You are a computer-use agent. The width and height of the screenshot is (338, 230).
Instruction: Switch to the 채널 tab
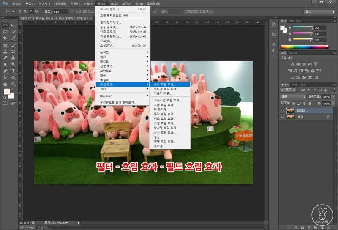pos(294,85)
